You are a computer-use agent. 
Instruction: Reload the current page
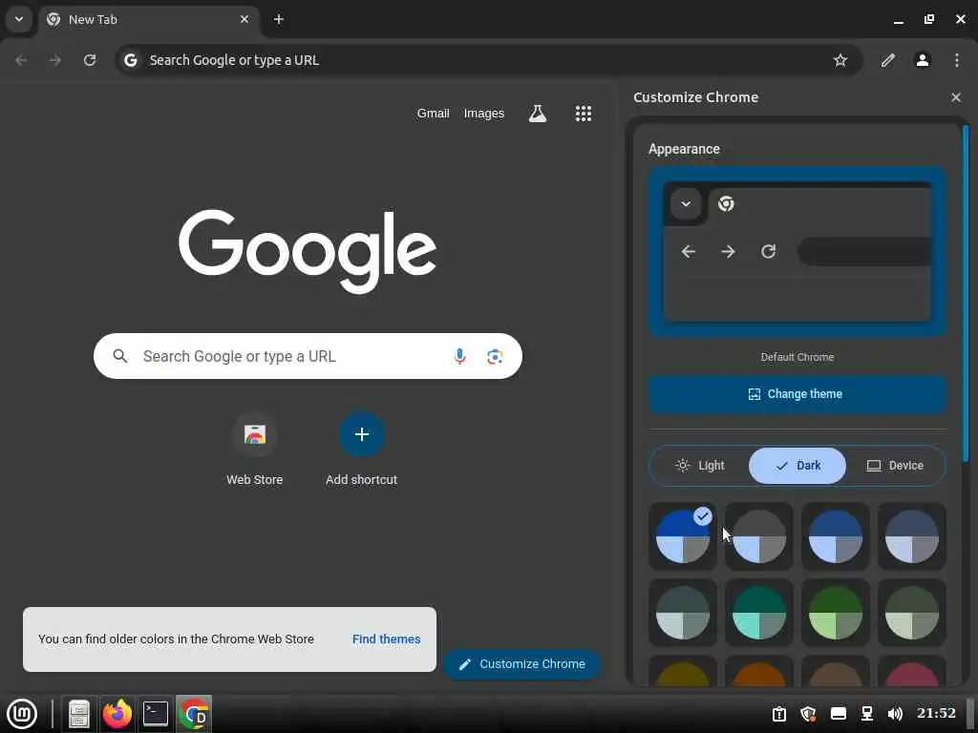coord(90,60)
